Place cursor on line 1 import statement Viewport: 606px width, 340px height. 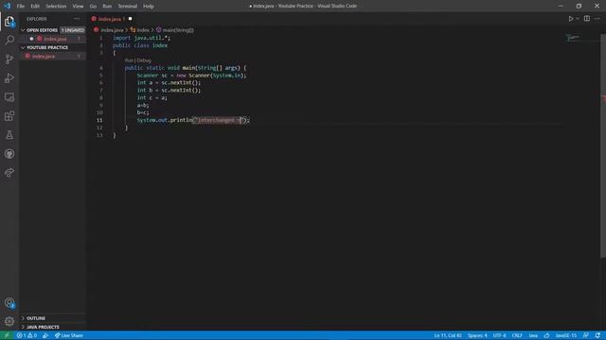[141, 38]
